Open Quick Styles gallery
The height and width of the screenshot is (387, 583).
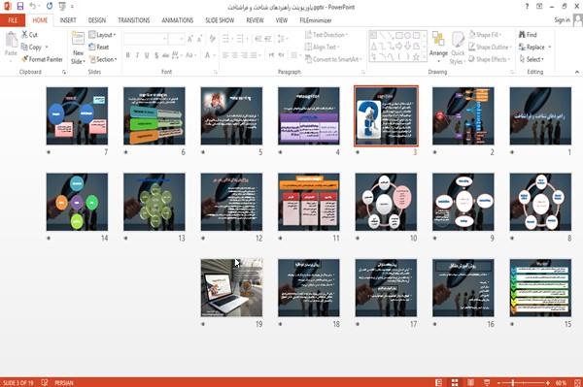pos(458,48)
